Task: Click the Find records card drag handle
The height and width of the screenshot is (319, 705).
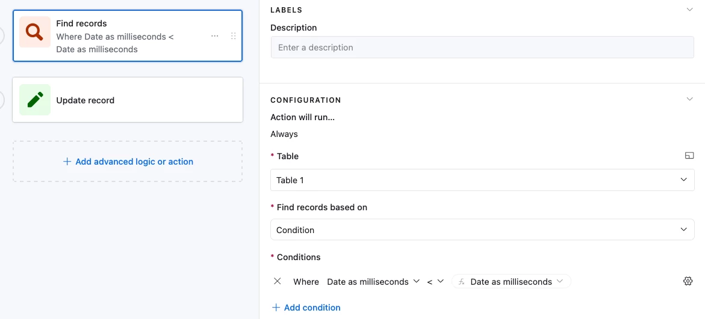Action: tap(234, 36)
